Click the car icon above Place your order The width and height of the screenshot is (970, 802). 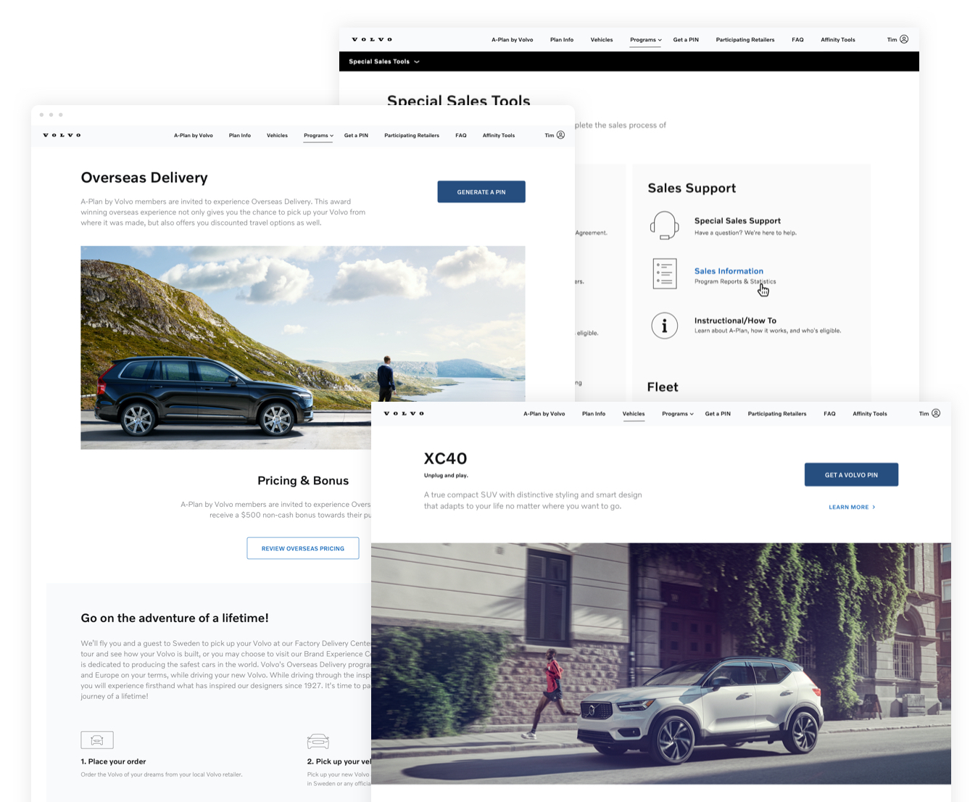(97, 740)
